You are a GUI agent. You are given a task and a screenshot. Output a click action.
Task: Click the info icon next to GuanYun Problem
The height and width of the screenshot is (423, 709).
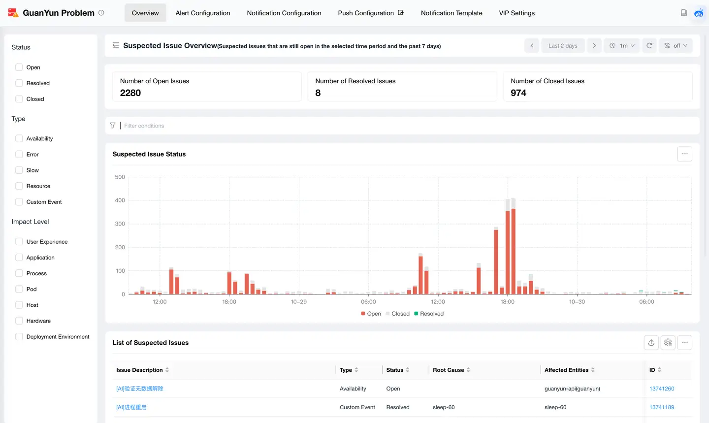(x=101, y=13)
